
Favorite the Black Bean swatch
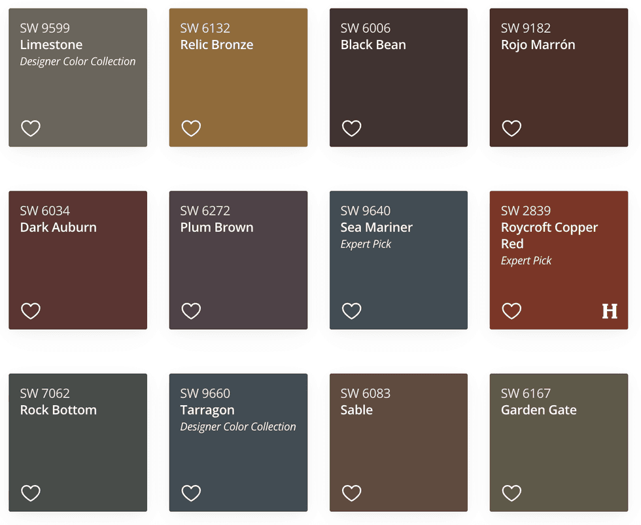351,128
